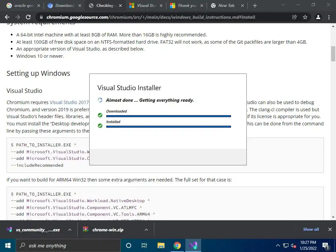Open the Chrome profile avatar
The image size is (336, 252).
click(x=318, y=17)
